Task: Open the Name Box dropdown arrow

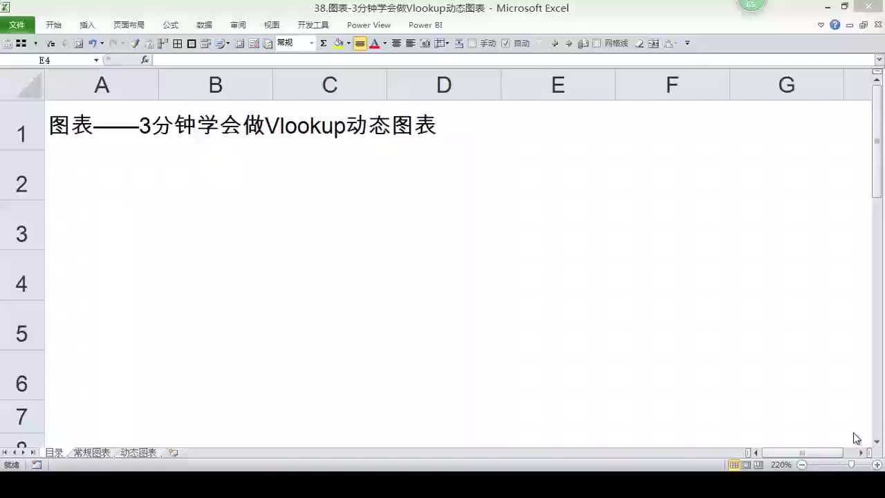Action: coord(96,60)
